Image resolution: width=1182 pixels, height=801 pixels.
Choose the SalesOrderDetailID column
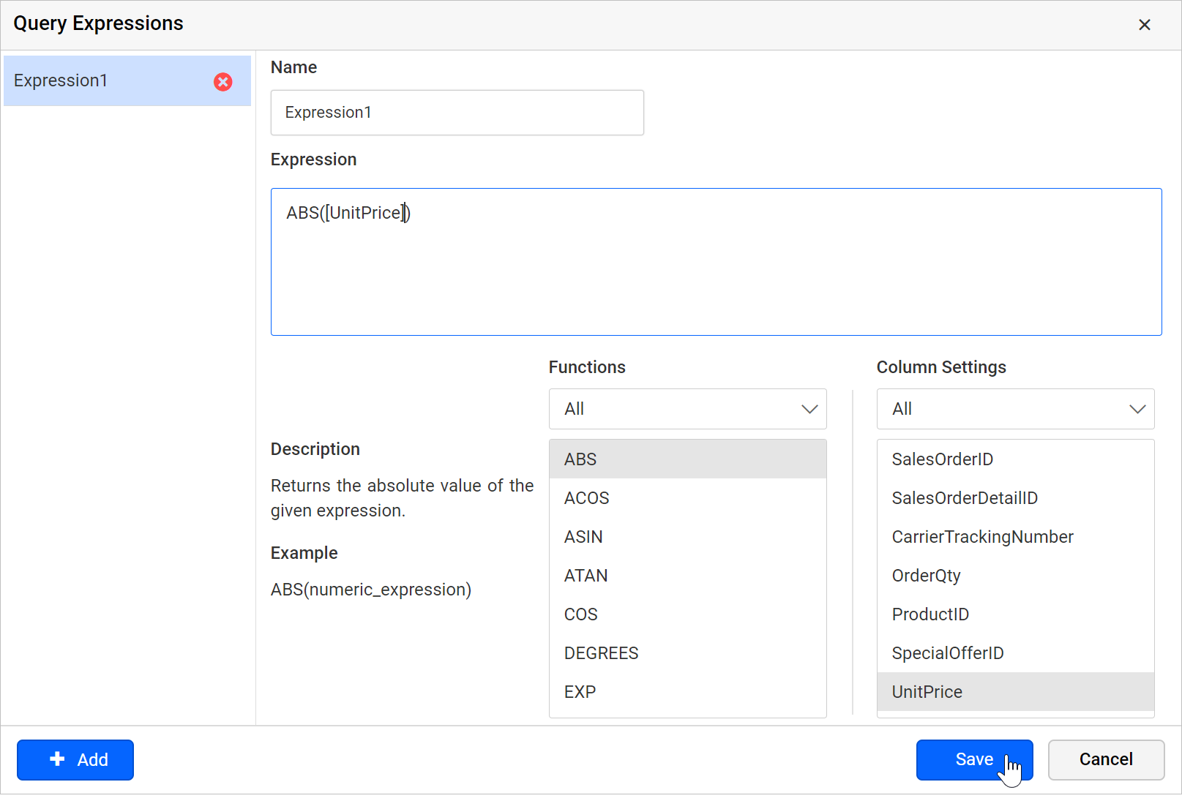coord(1016,498)
